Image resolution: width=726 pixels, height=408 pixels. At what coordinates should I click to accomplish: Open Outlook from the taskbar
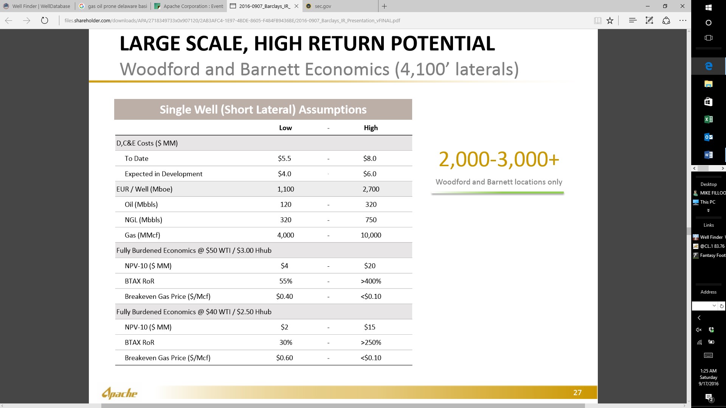coord(709,137)
